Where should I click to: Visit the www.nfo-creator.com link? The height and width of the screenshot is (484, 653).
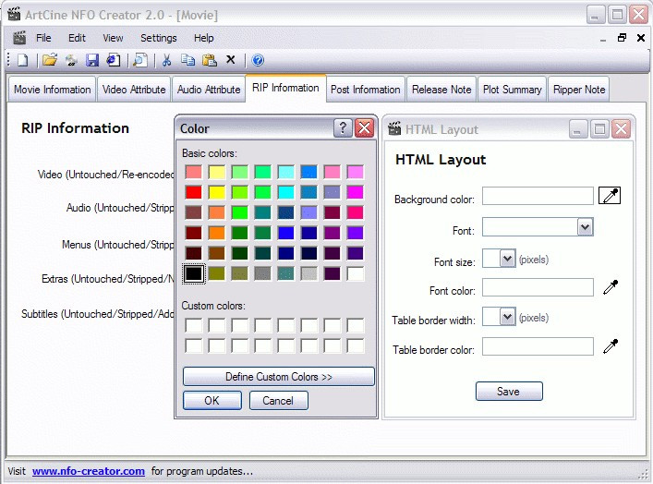point(89,471)
